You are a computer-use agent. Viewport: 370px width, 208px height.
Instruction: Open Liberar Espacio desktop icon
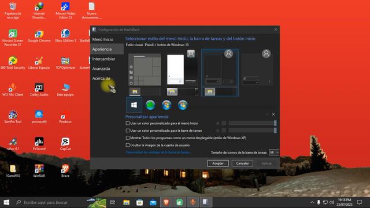pos(39,63)
